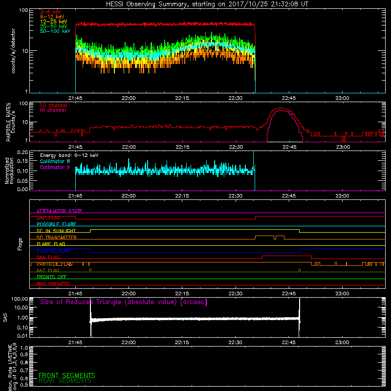Viewport: 391px width, 391px height.
Task: Click the FLARE_FLAG label
Action: tap(51, 244)
